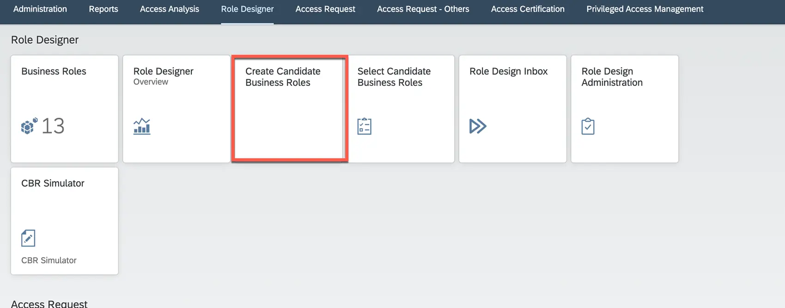Open the Create Candidate Business Roles tile
This screenshot has width=785, height=308.
click(289, 109)
